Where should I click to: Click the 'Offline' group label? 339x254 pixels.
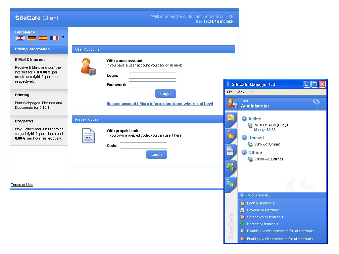coord(255,152)
